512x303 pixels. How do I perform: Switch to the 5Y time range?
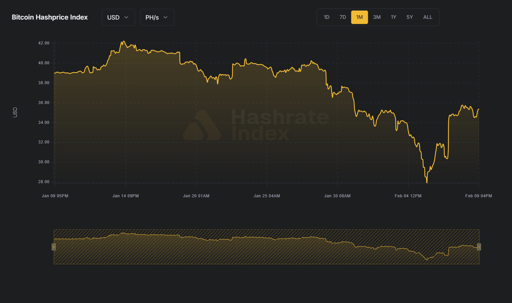[410, 17]
